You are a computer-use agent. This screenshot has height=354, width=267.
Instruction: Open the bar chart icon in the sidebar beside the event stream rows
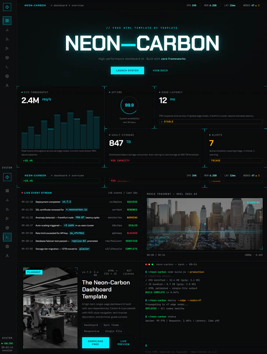pyautogui.click(x=7, y=200)
